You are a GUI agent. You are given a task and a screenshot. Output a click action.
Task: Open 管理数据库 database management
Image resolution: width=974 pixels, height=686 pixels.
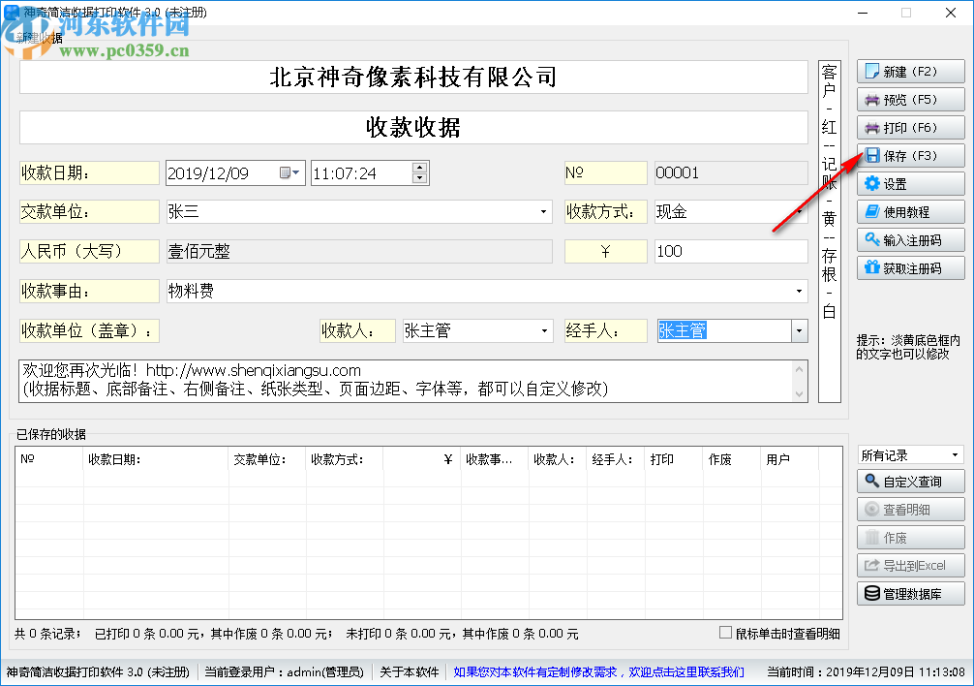click(910, 594)
